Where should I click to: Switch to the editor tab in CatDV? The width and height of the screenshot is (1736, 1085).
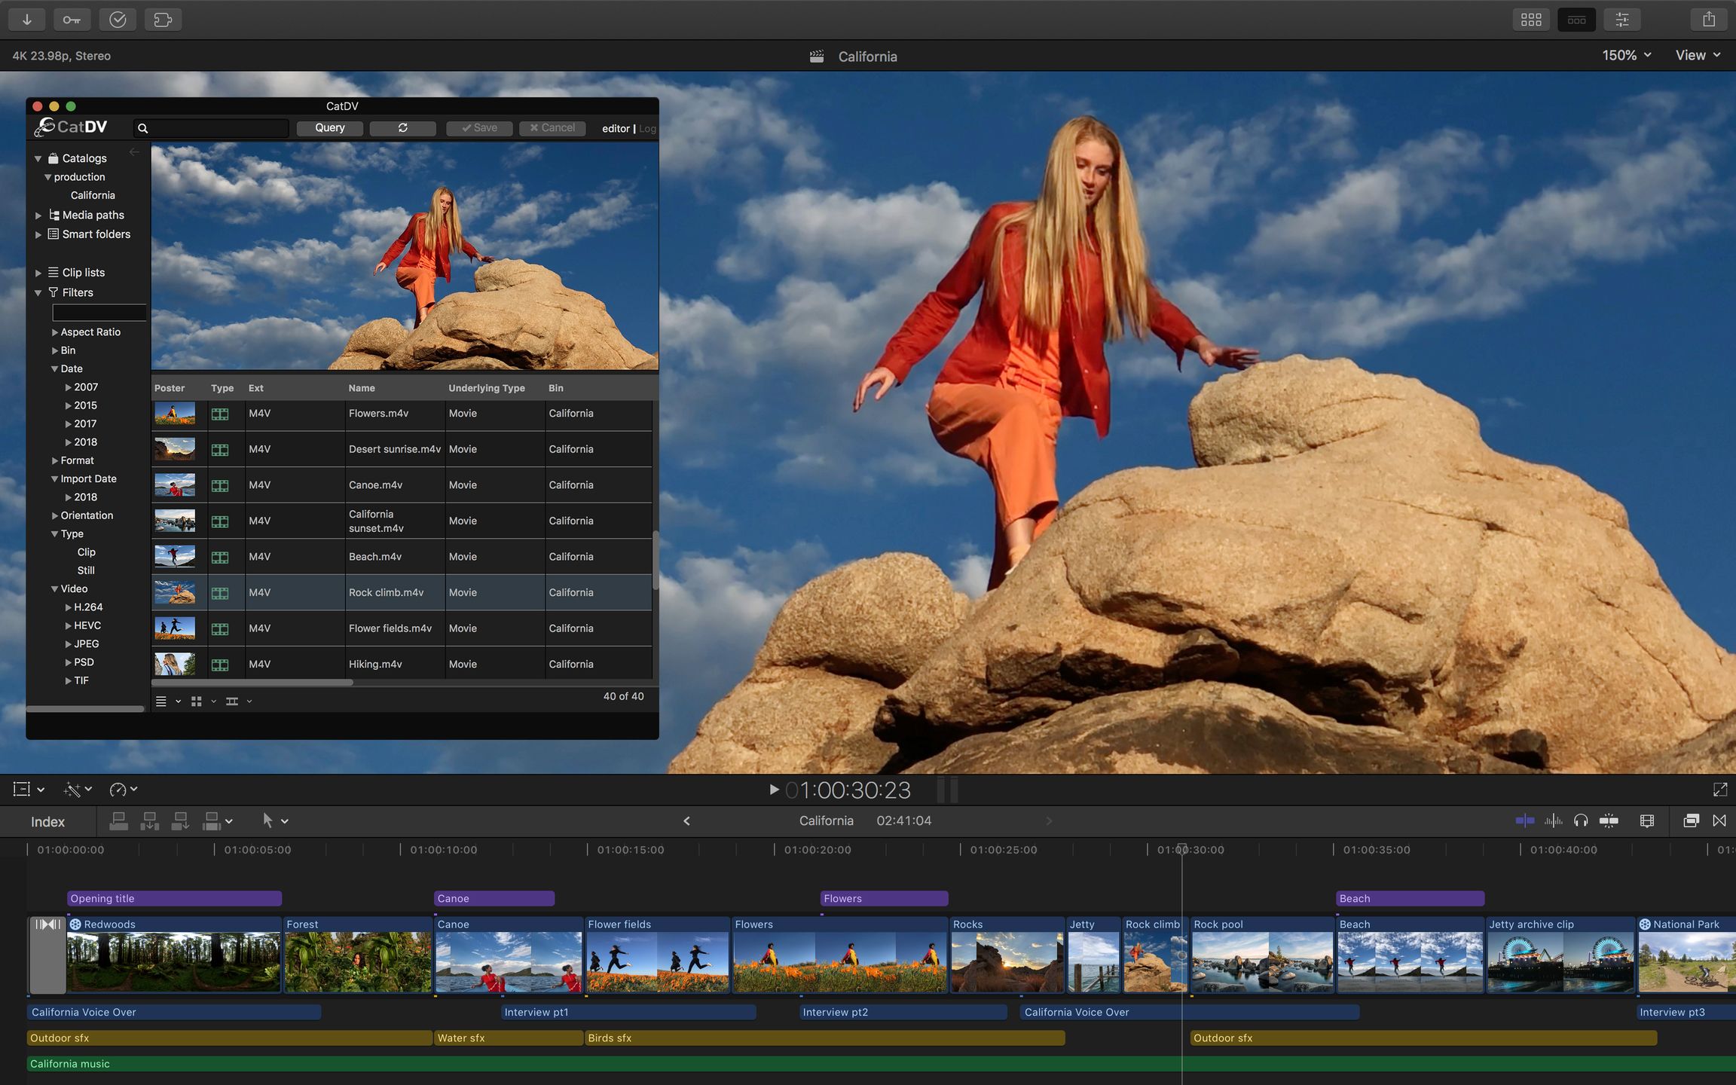616,128
